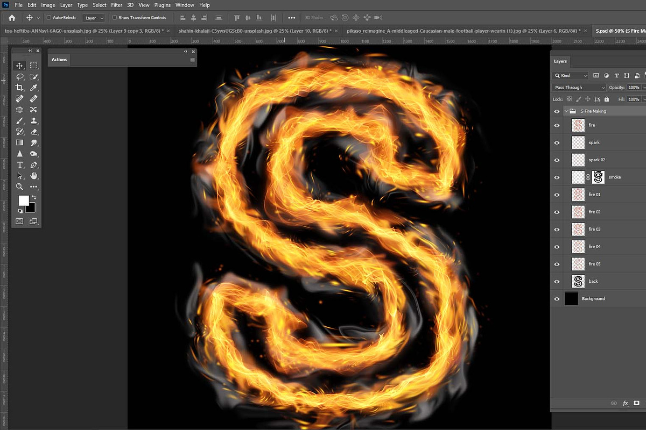This screenshot has height=430, width=646.
Task: Collapse the Actions panel to icons
Action: (x=186, y=51)
